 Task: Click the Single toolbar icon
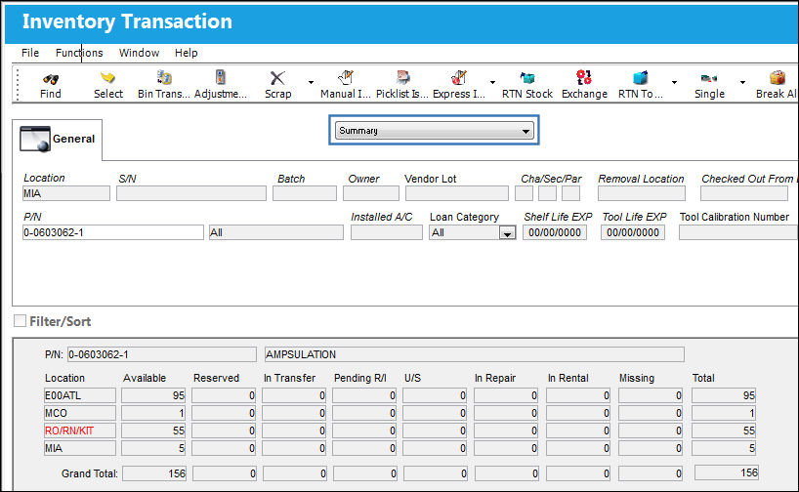click(709, 78)
